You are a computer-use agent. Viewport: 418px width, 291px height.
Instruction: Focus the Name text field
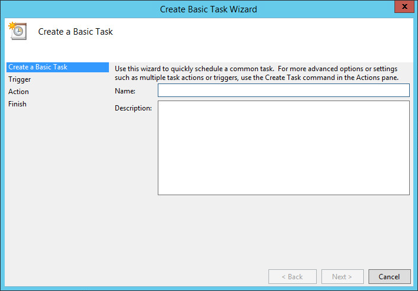tap(283, 90)
